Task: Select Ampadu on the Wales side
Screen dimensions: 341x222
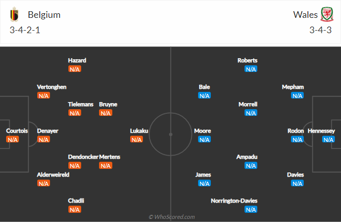Action: (247, 157)
